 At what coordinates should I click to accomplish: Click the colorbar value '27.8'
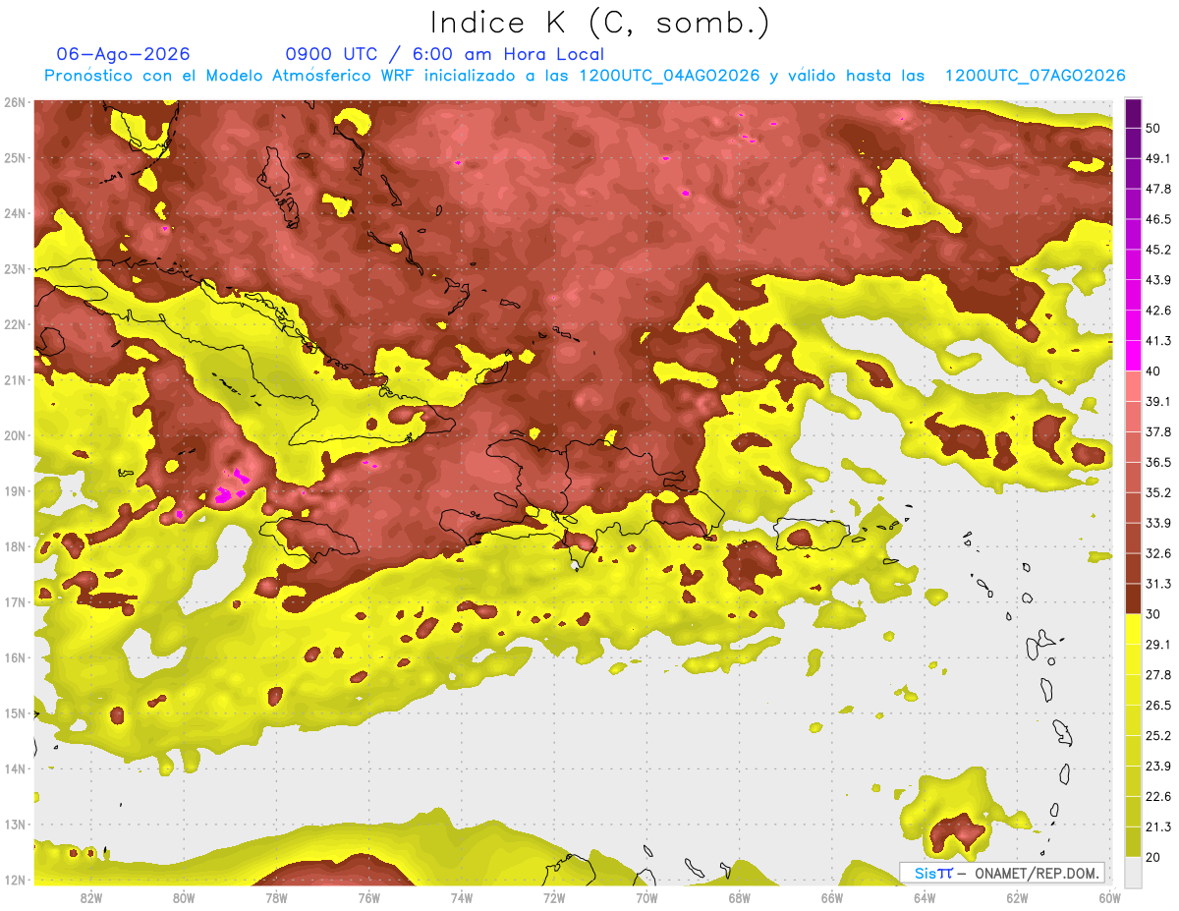(x=1158, y=675)
